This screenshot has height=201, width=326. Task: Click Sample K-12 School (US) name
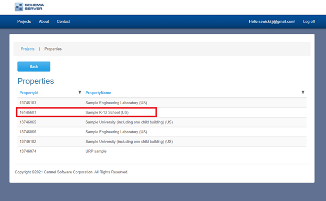click(x=107, y=112)
